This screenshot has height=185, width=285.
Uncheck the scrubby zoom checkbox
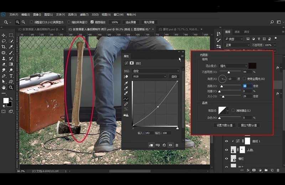(x=92, y=22)
